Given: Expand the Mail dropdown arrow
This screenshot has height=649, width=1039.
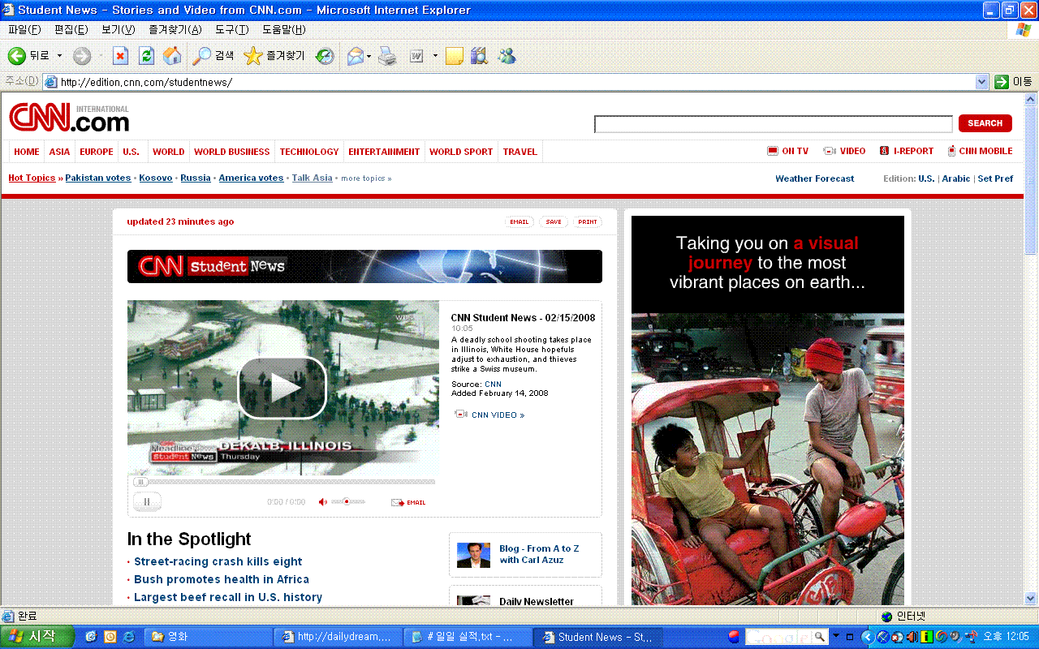Looking at the screenshot, I should (369, 56).
